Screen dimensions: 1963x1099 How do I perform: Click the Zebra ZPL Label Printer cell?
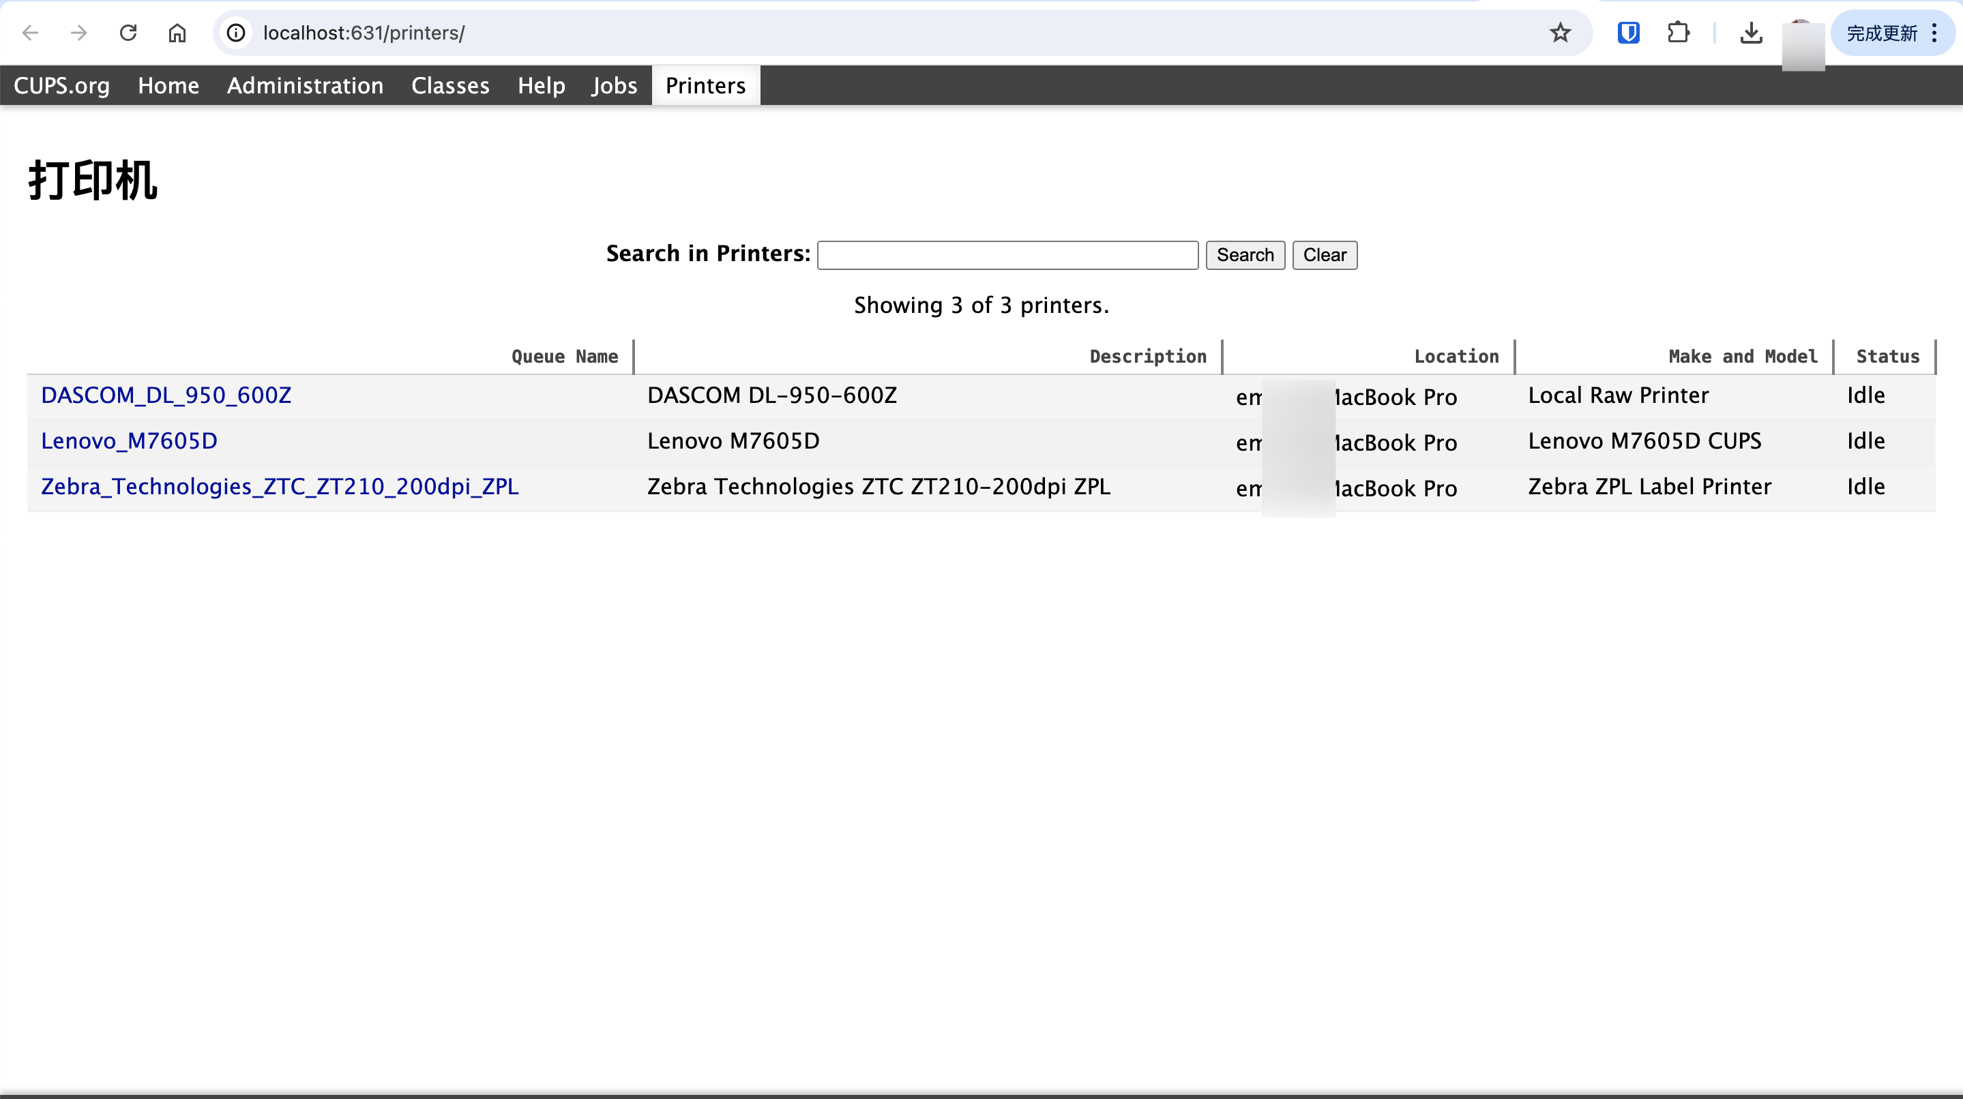[1650, 487]
